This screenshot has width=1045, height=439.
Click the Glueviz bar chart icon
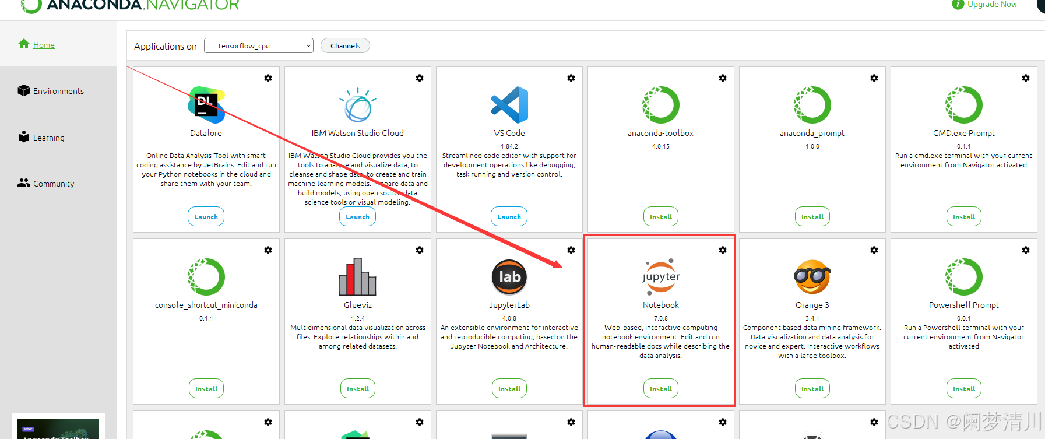[358, 277]
